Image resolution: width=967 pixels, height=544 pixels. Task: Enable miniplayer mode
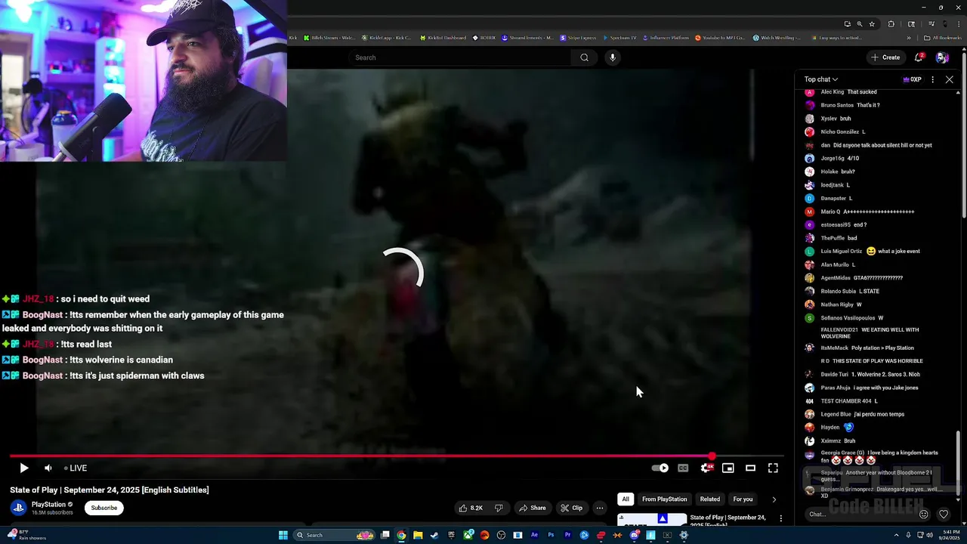728,468
